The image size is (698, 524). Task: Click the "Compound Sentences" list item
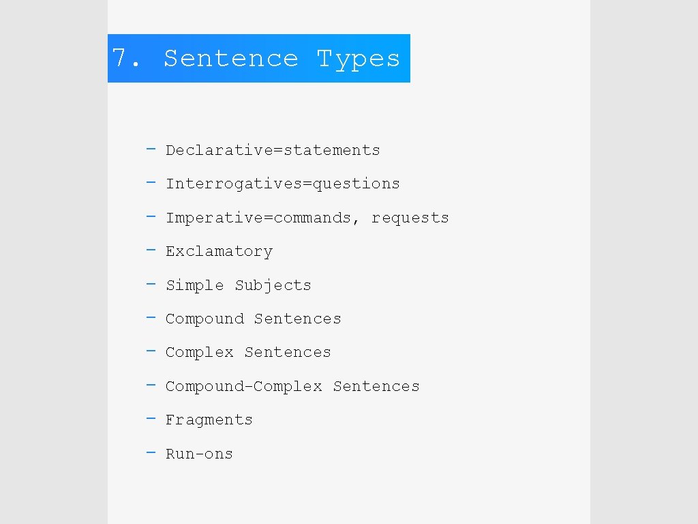click(254, 319)
